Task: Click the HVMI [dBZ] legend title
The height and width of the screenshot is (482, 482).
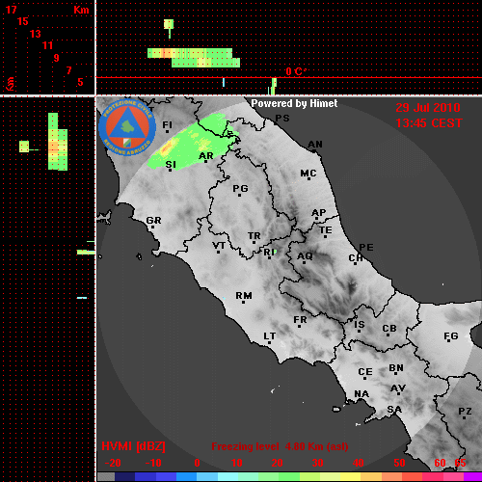Action: point(133,446)
